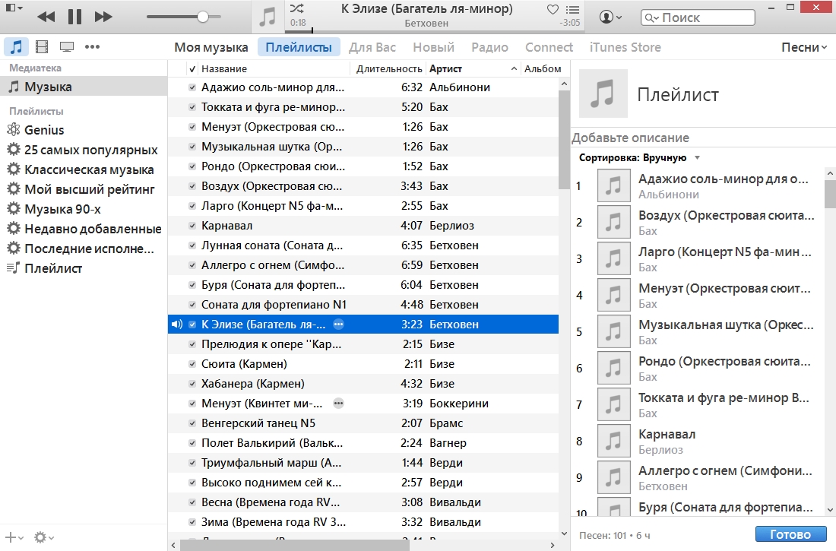This screenshot has width=836, height=551.
Task: Skip back to the previous track
Action: (46, 17)
